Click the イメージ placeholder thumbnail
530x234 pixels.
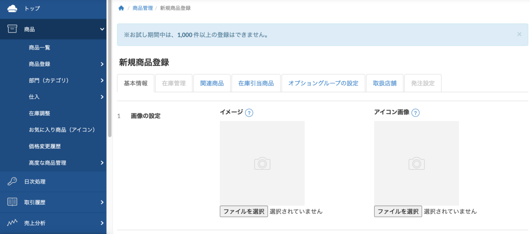(262, 163)
